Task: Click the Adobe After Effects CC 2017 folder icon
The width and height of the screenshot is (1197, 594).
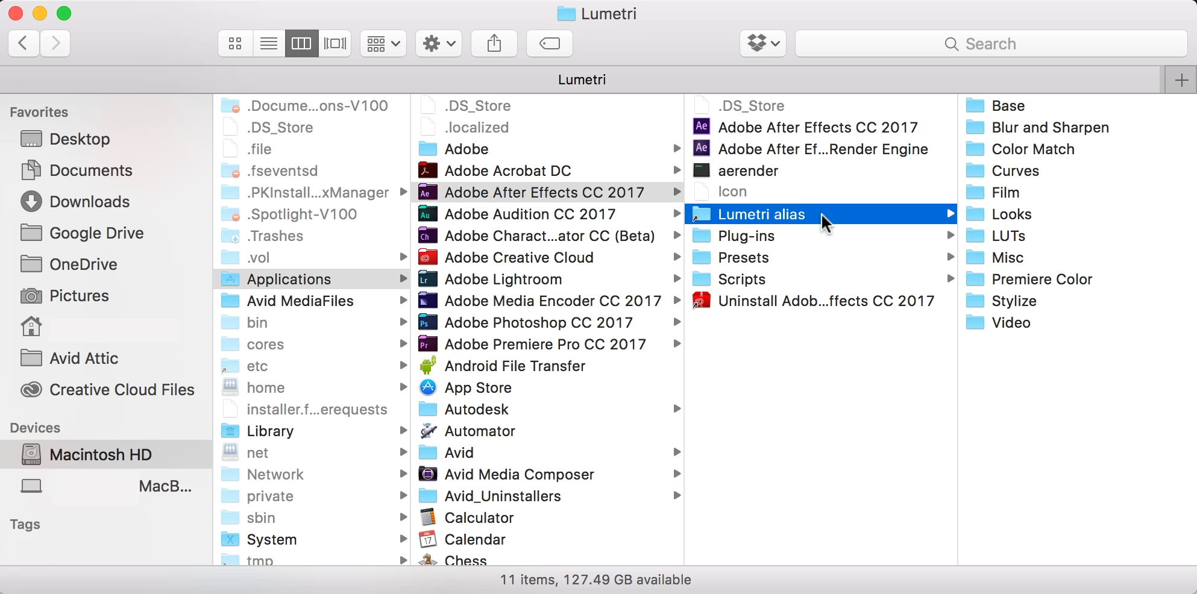Action: pyautogui.click(x=428, y=192)
